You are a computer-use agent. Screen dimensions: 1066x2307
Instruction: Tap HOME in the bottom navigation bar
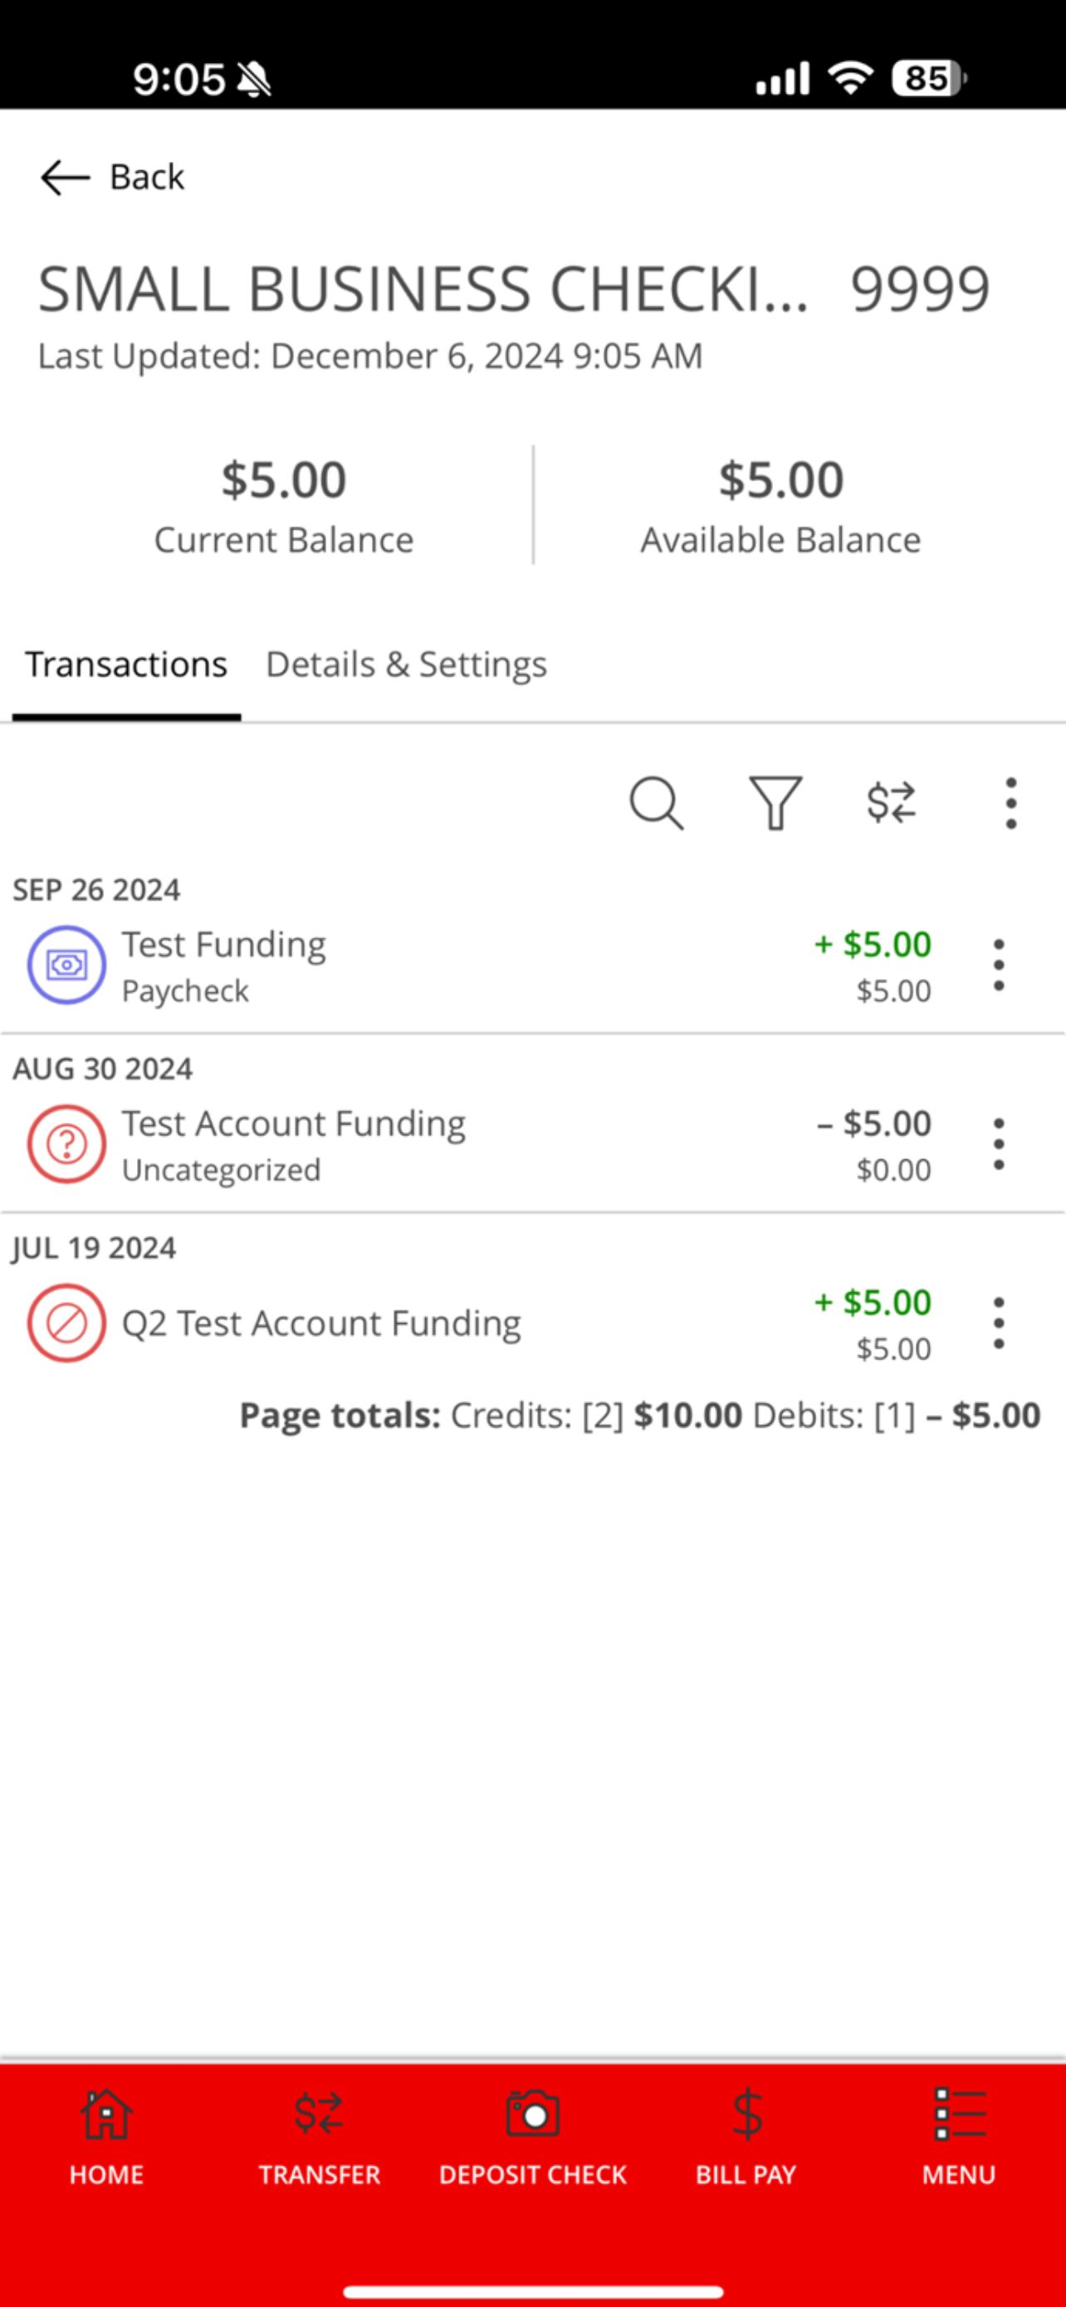tap(106, 2138)
